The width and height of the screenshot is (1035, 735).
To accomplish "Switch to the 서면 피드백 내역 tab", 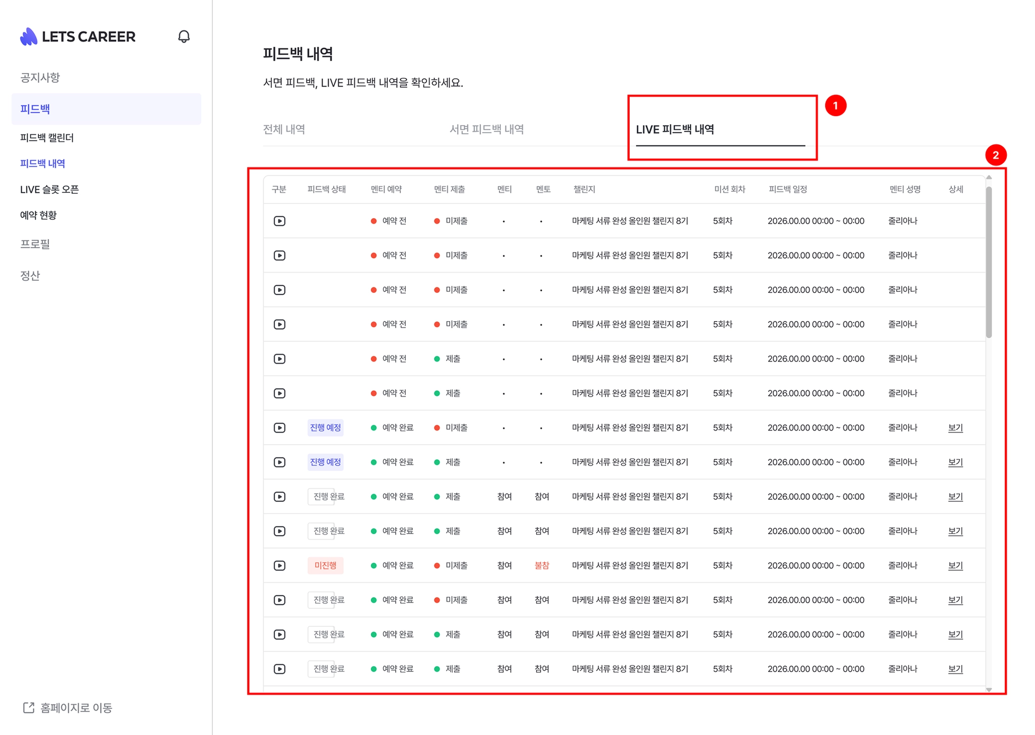I will pos(487,129).
